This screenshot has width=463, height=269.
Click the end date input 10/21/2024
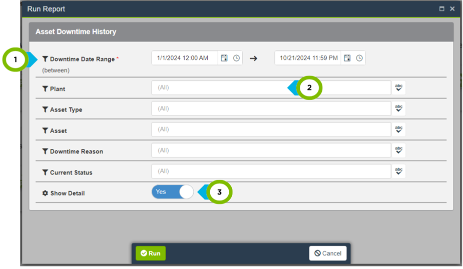308,58
